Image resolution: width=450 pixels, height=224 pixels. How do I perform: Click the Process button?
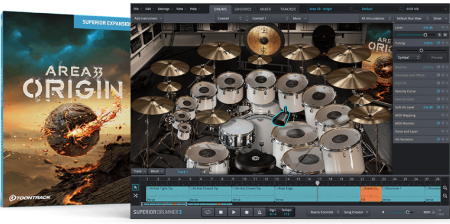pyautogui.click(x=437, y=58)
